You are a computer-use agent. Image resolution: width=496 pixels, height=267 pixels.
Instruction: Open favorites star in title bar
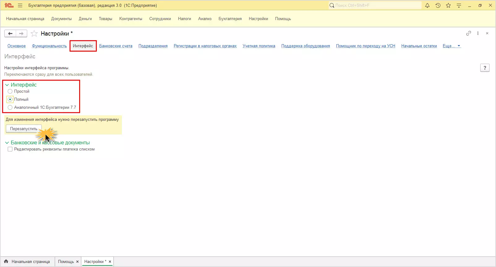point(448,5)
